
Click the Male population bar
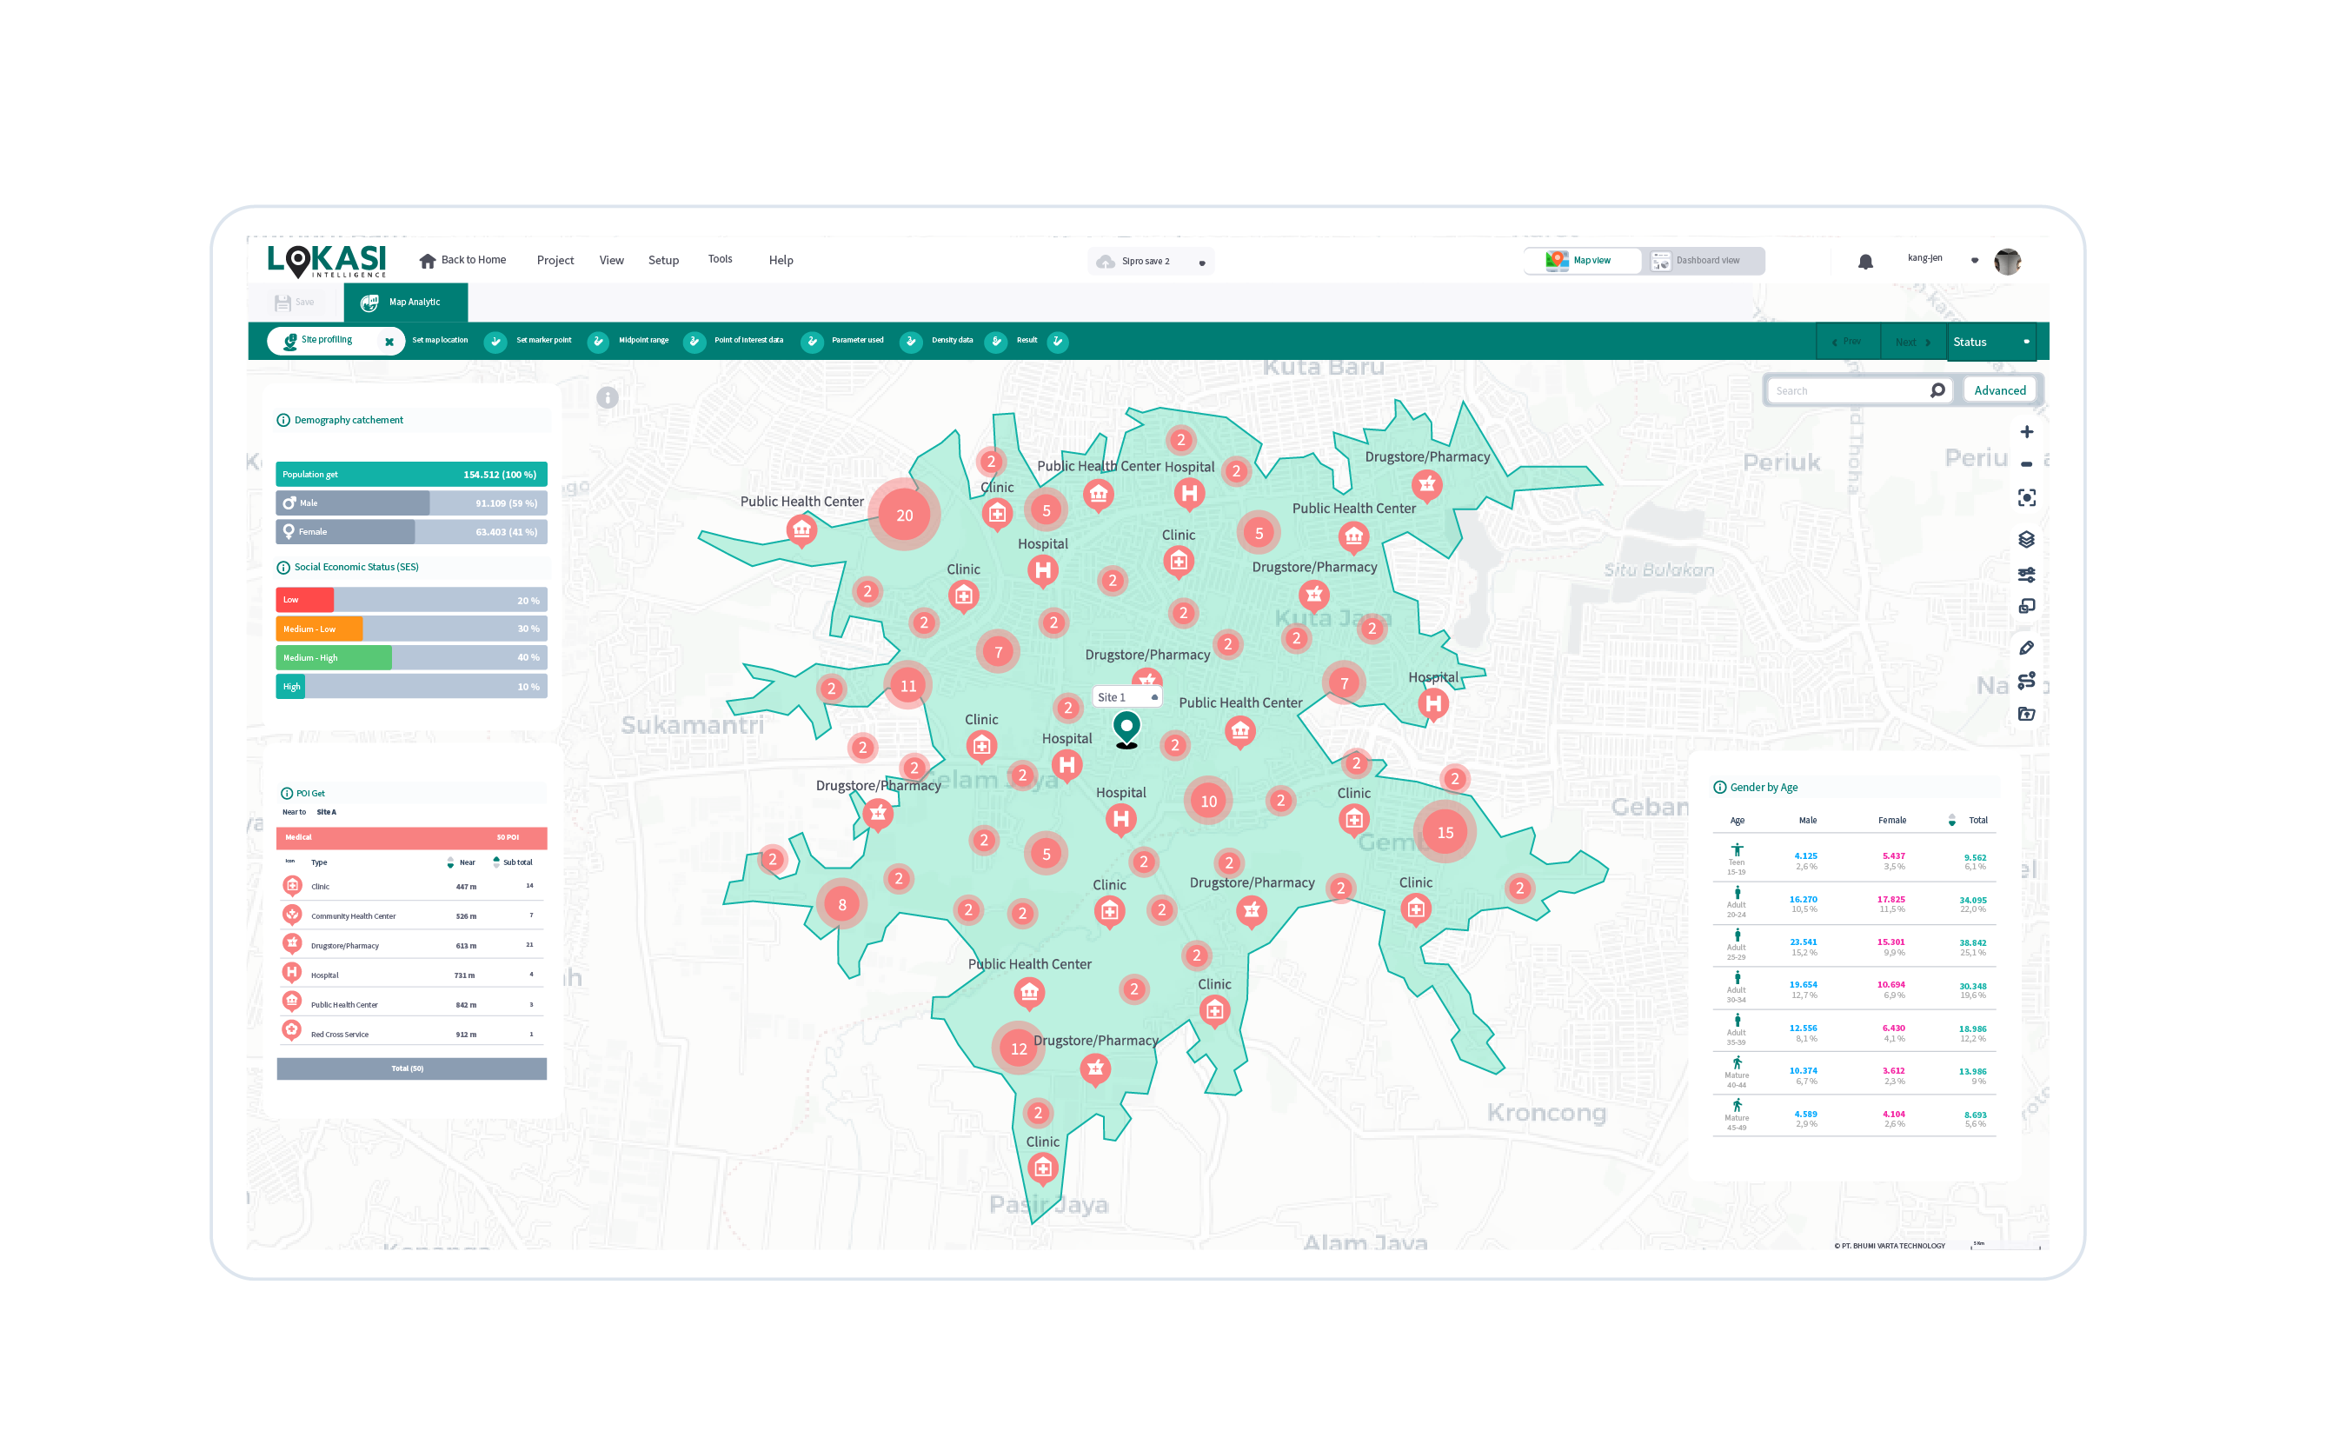pyautogui.click(x=410, y=503)
